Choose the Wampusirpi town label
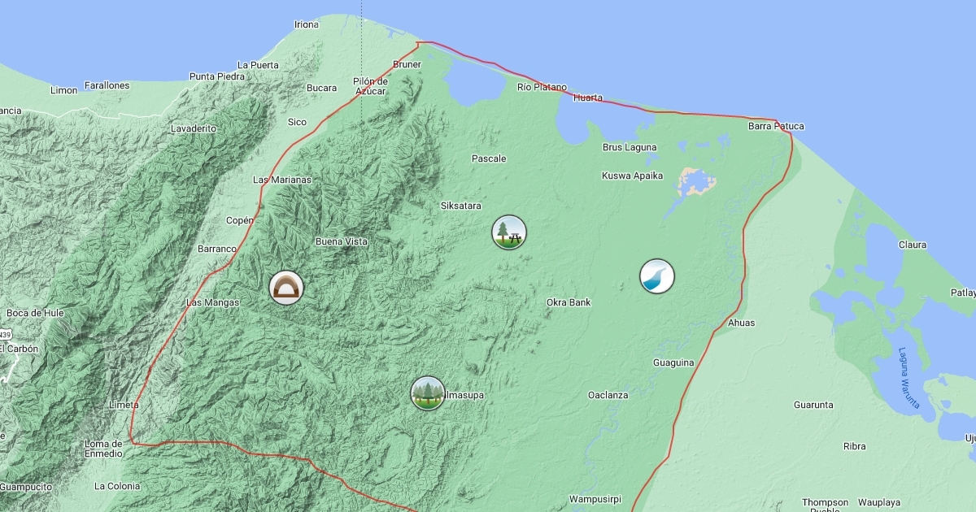976x512 pixels. 595,499
